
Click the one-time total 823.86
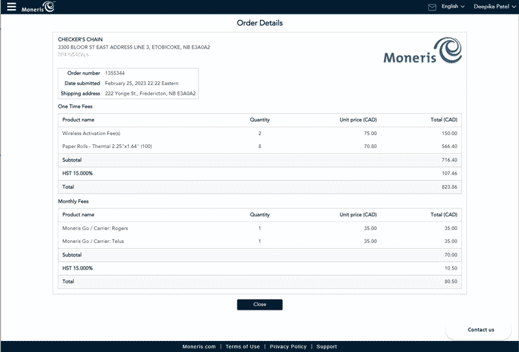pyautogui.click(x=450, y=187)
